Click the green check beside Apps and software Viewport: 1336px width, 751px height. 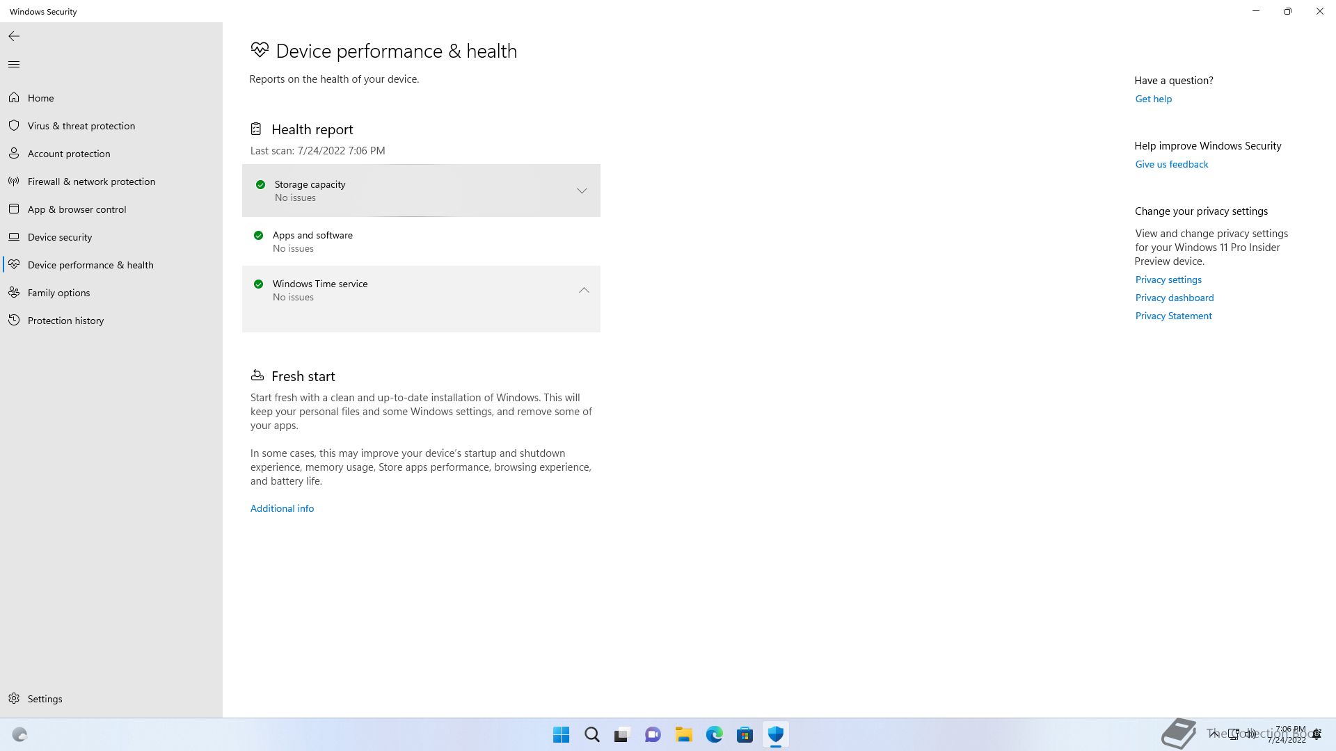[x=259, y=236]
